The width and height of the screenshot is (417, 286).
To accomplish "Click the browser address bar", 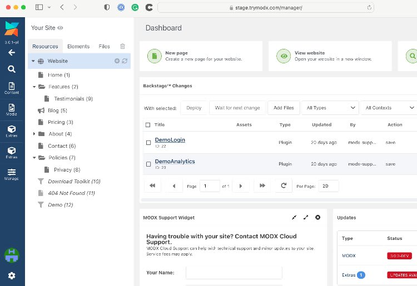I will 266,8.
